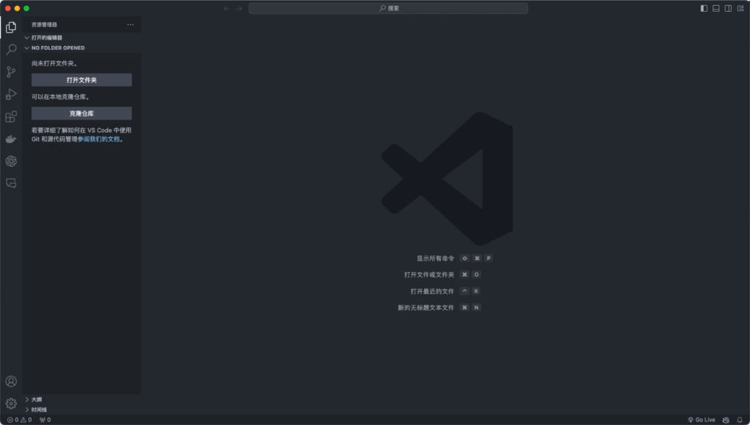Open the ChatGPT extension icon

(11, 161)
